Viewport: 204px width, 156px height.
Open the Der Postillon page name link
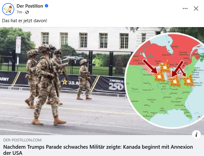tap(30, 6)
